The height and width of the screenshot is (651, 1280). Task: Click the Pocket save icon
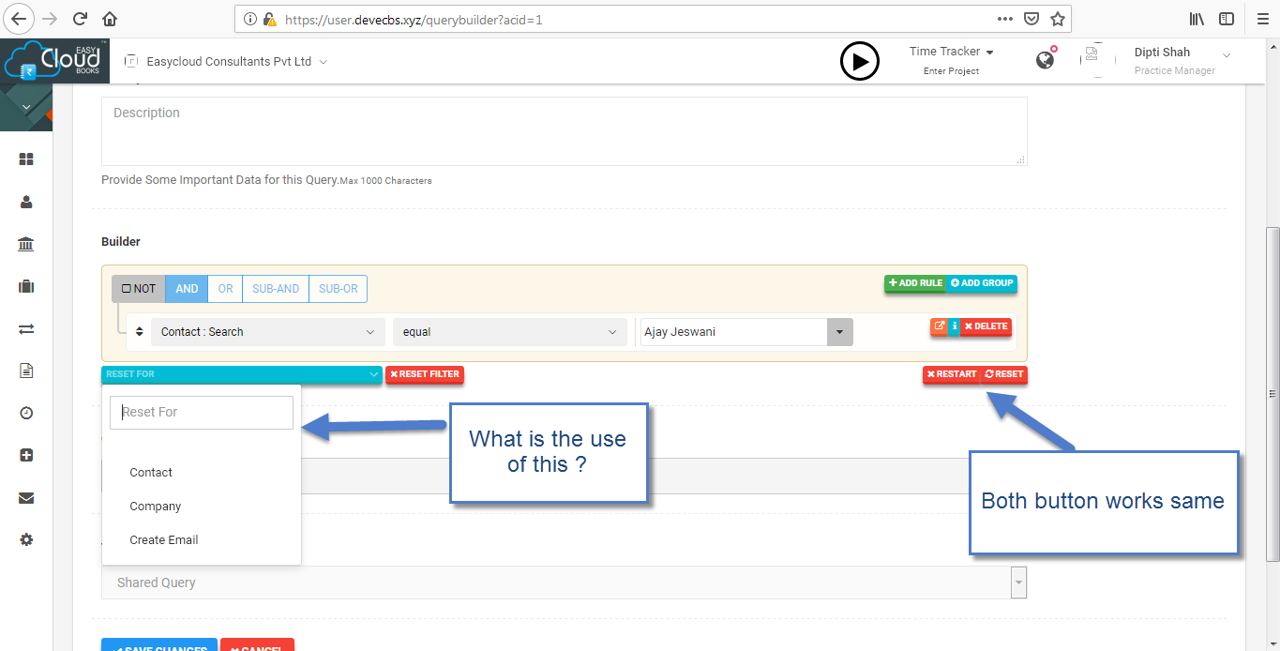coord(1032,19)
